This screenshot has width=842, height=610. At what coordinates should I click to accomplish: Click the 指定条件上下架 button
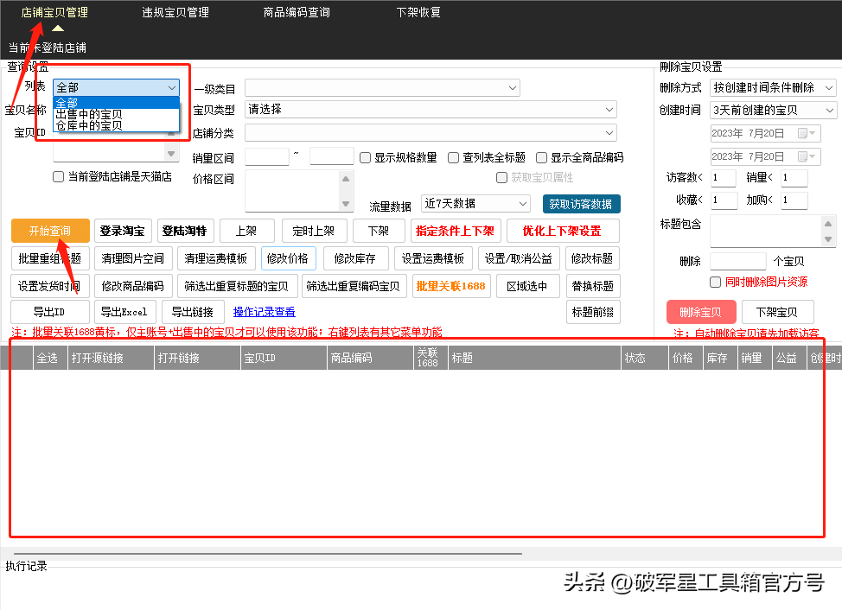(x=456, y=231)
